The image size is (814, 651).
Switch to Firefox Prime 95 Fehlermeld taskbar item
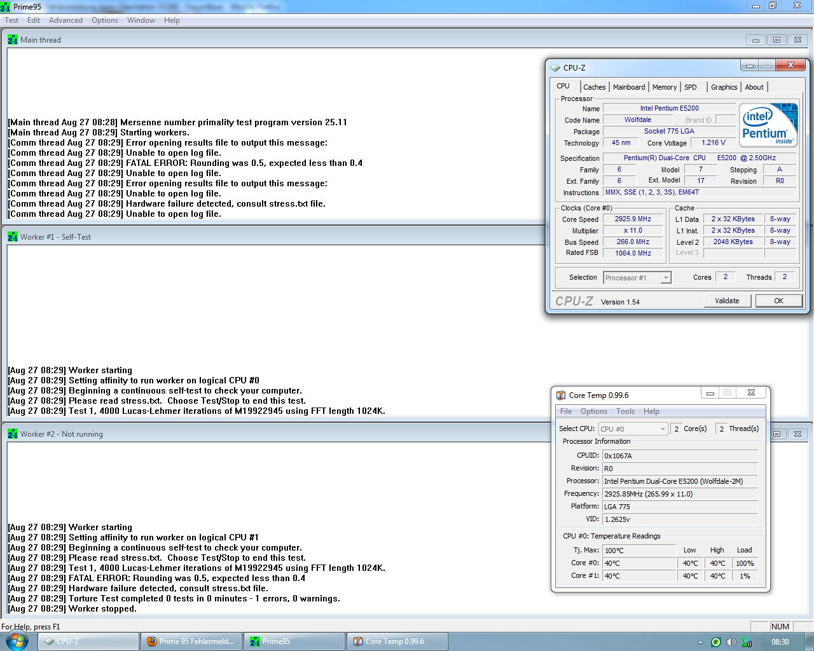coord(192,641)
